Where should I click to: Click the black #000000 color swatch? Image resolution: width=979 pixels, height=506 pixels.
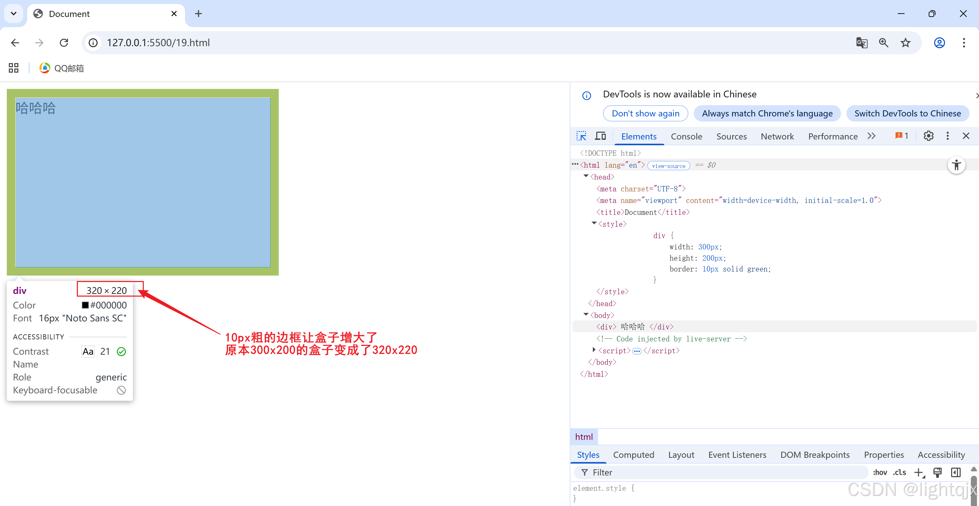click(x=85, y=305)
